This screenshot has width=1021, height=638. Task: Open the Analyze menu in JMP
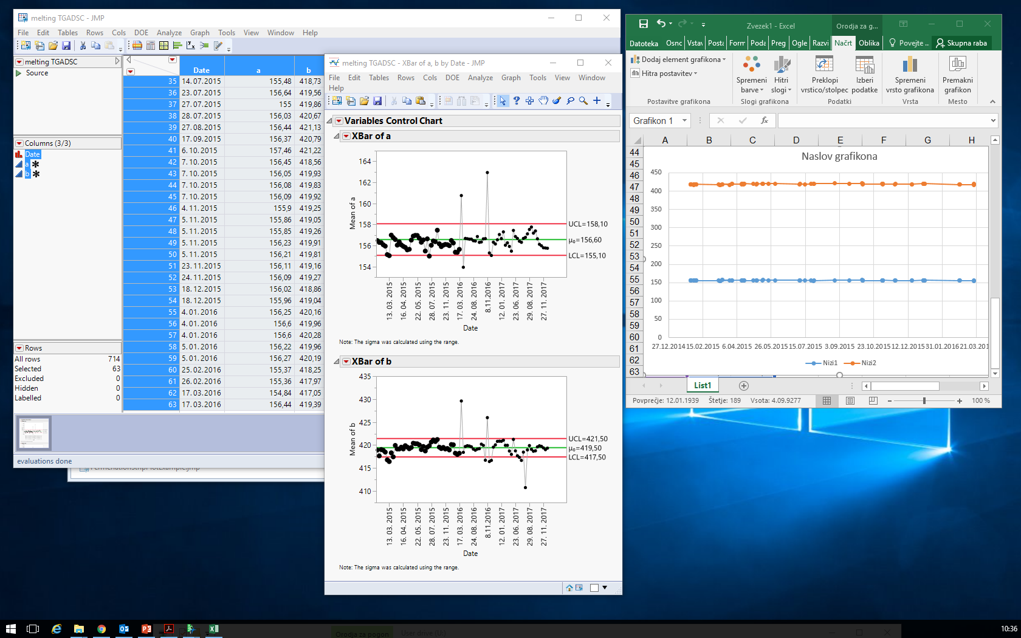click(x=169, y=33)
